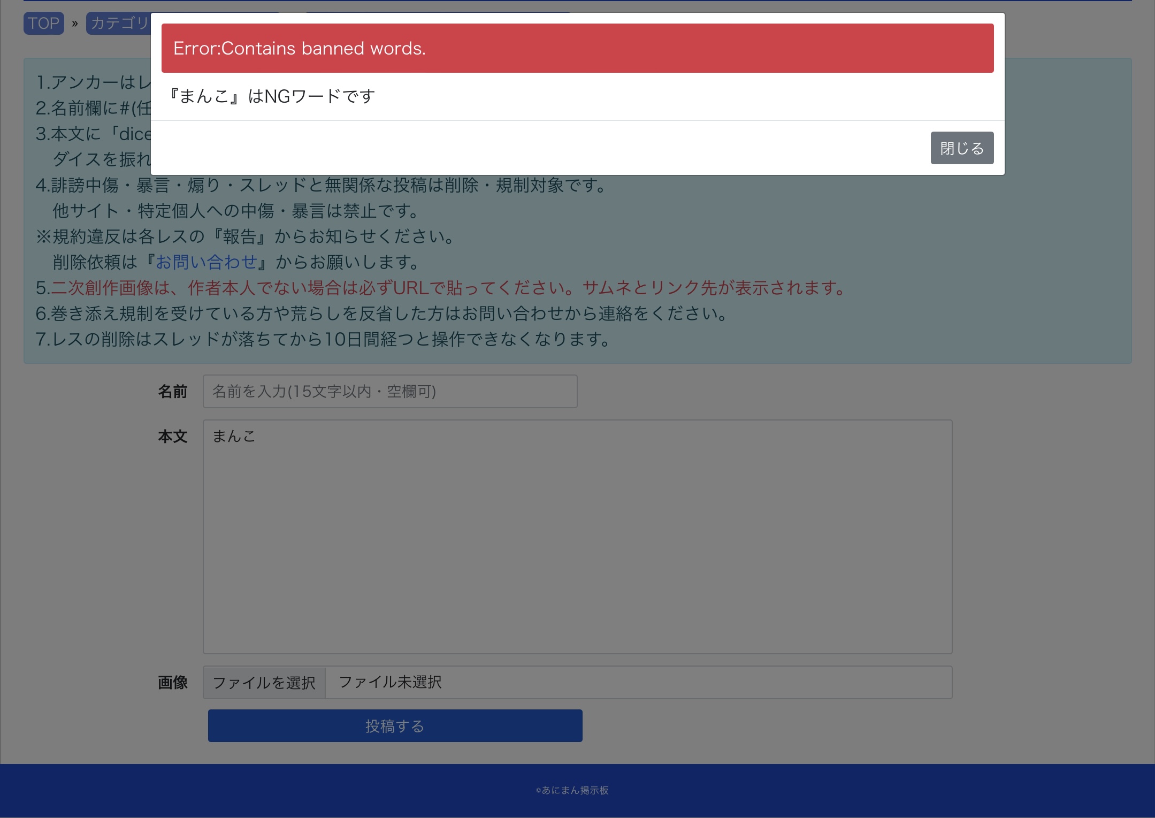Image resolution: width=1155 pixels, height=818 pixels.
Task: Click rule 6 about 巻き添え規制
Action: (381, 314)
